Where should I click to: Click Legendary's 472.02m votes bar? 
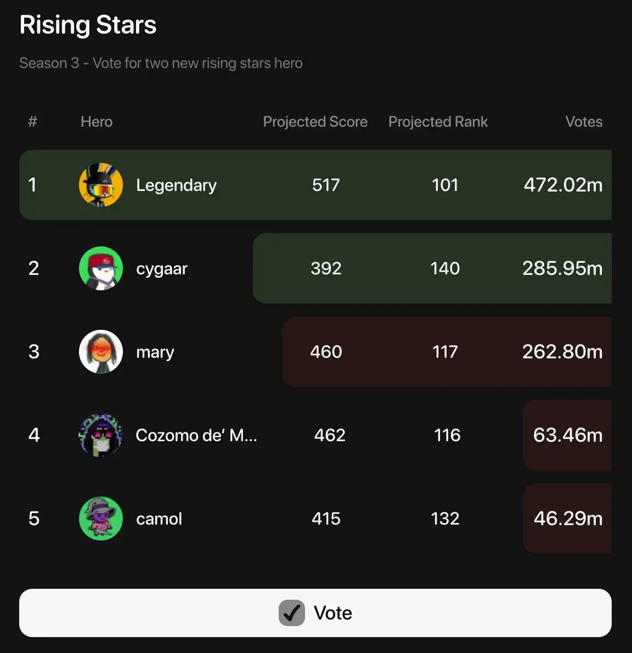tap(315, 185)
